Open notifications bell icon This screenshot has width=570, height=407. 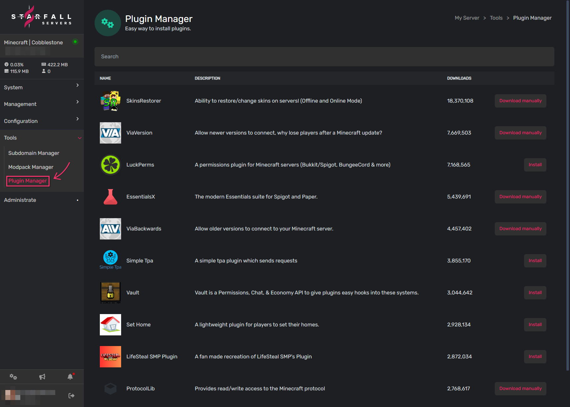pyautogui.click(x=70, y=377)
